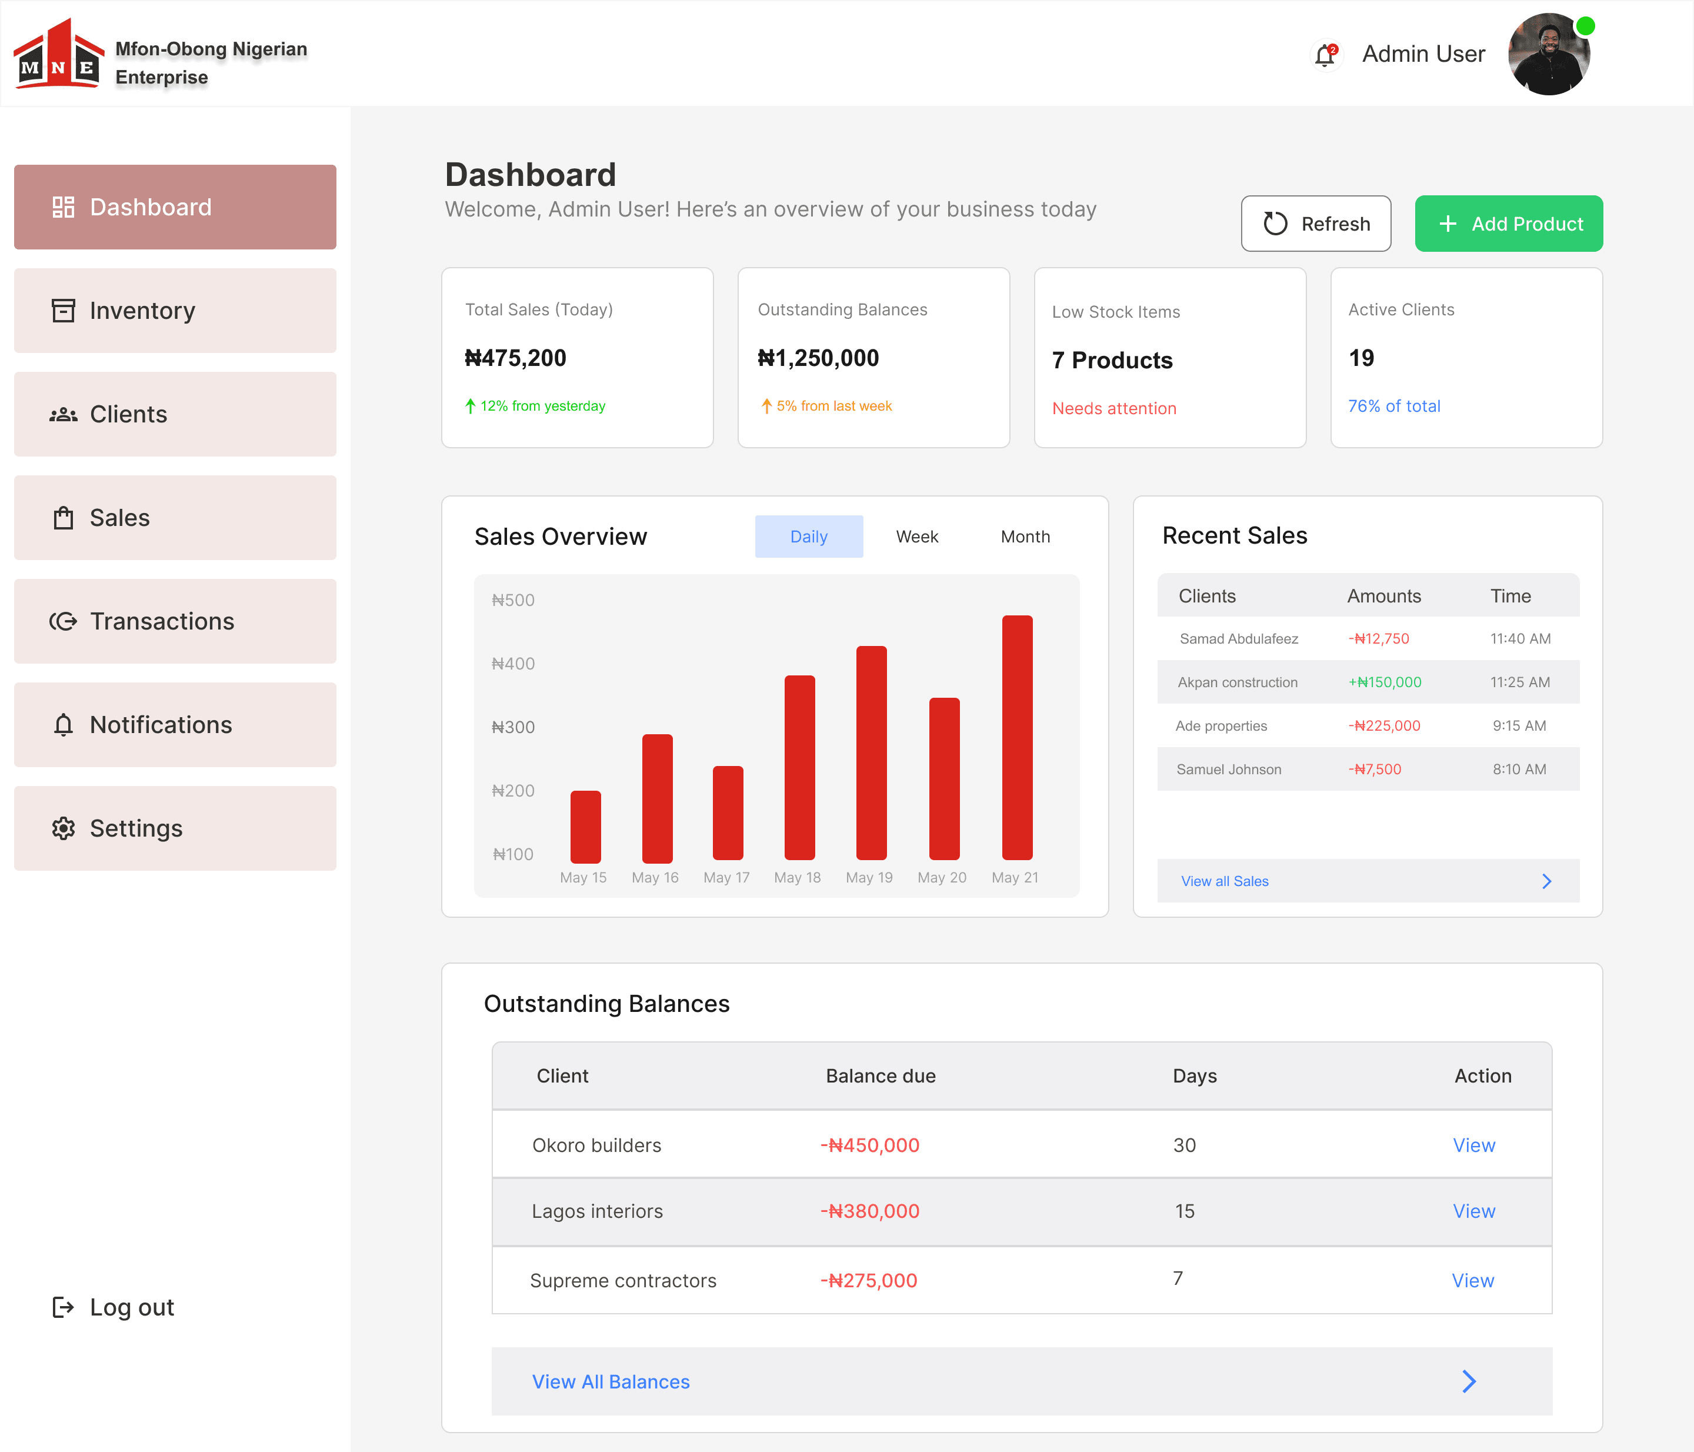Click the green Add Product button

(1508, 223)
